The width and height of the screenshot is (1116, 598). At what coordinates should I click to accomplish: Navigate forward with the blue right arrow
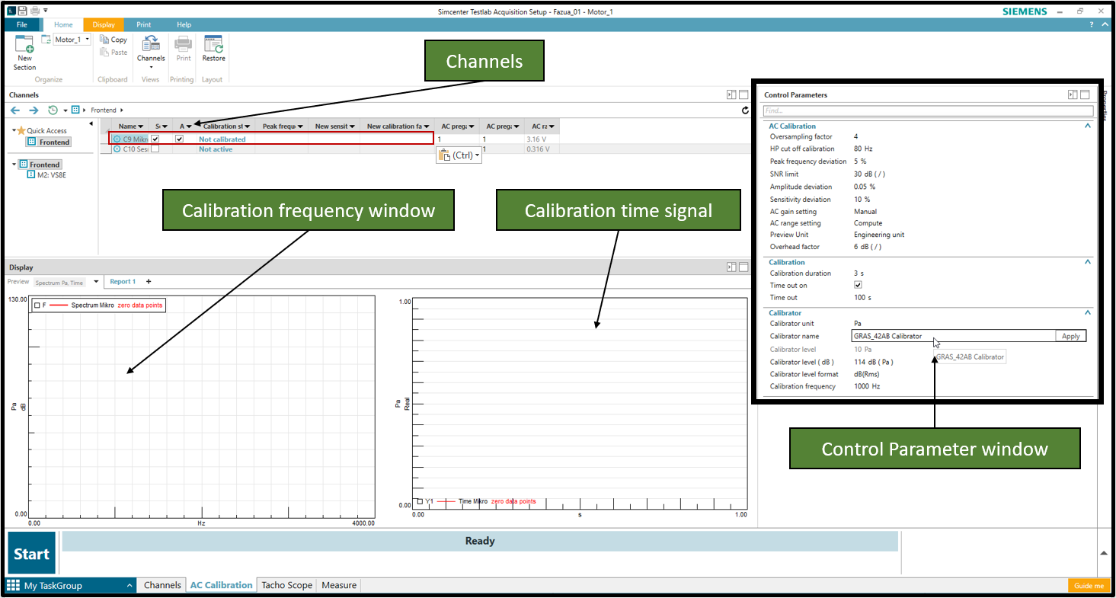[x=33, y=110]
